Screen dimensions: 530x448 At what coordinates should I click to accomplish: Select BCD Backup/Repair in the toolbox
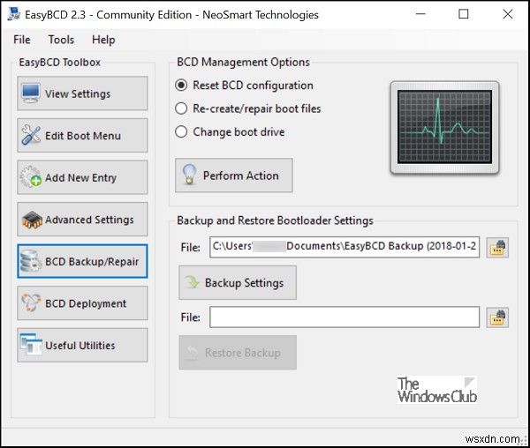(82, 261)
